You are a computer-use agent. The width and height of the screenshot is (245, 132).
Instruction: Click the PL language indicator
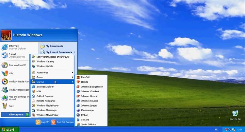[216, 130]
